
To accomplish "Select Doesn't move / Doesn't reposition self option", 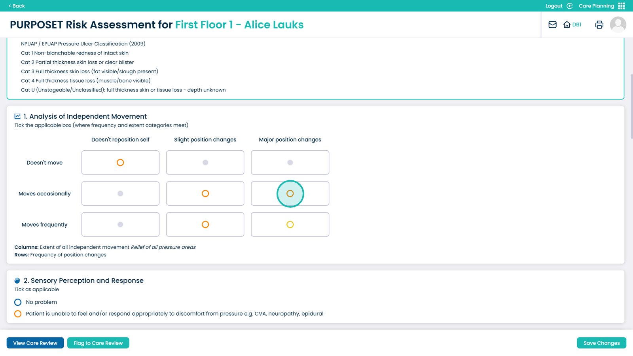I will (120, 163).
